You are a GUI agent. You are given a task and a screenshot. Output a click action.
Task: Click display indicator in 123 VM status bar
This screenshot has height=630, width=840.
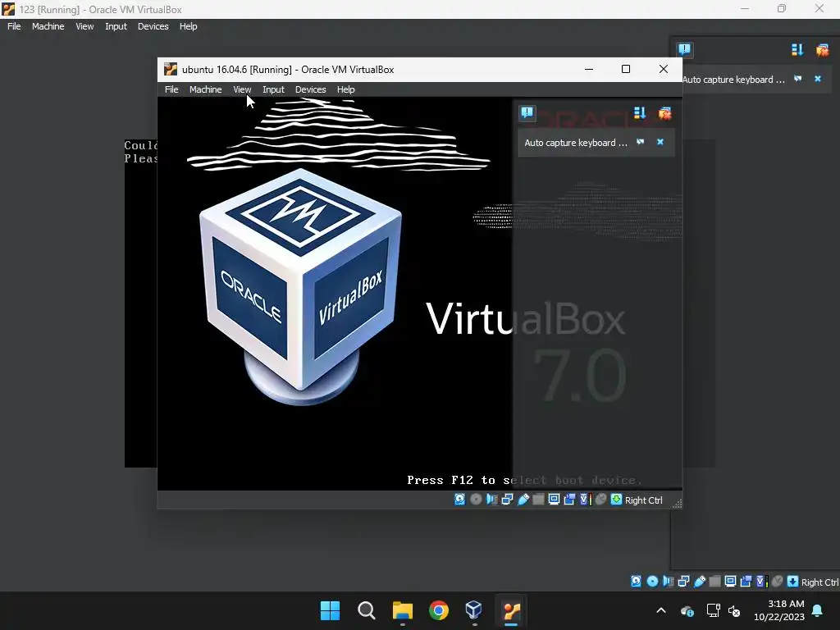730,582
